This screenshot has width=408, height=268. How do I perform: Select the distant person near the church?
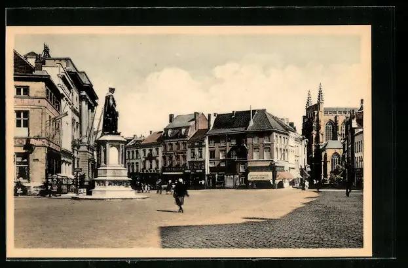click(x=348, y=189)
